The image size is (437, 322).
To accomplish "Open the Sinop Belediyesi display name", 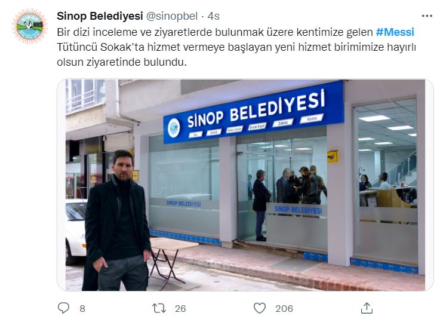I will point(100,16).
